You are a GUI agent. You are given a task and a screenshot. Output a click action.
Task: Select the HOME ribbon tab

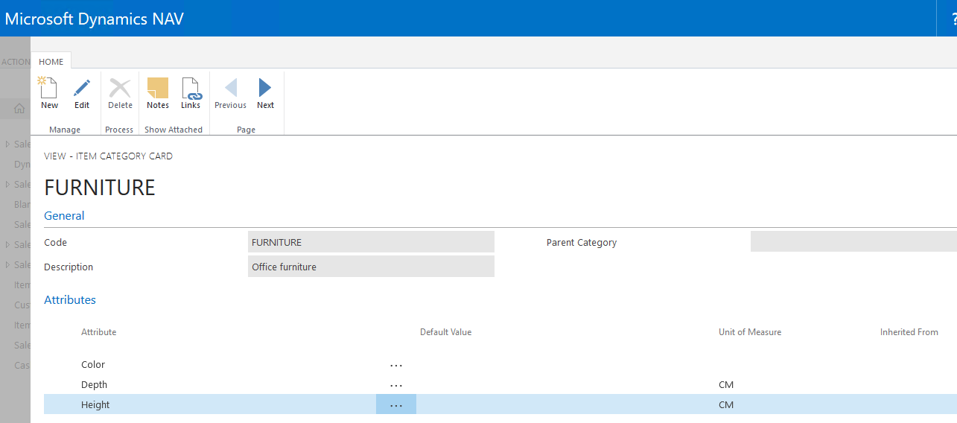[51, 62]
